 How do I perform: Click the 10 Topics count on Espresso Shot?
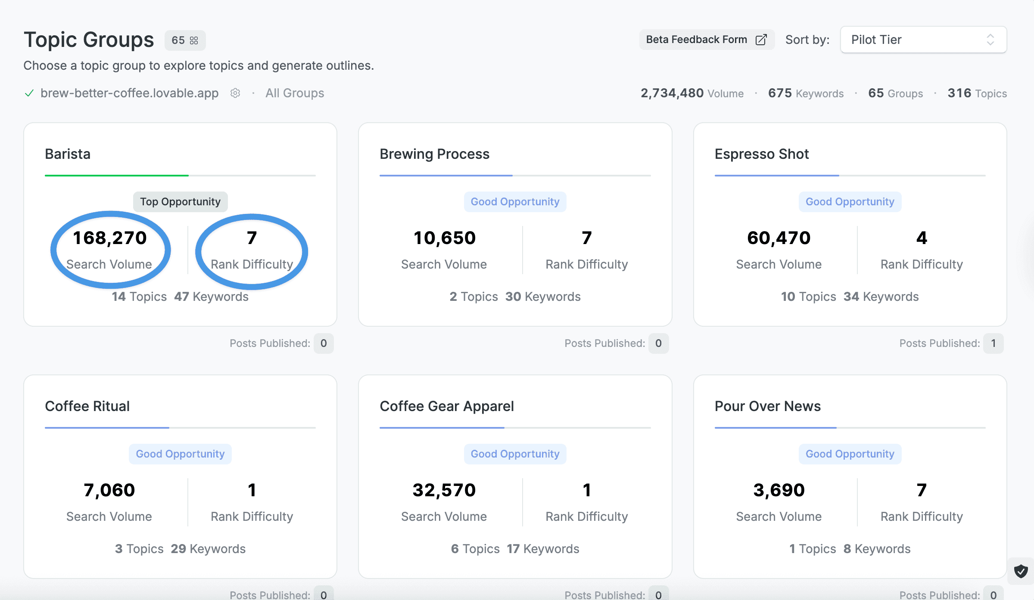(x=808, y=297)
